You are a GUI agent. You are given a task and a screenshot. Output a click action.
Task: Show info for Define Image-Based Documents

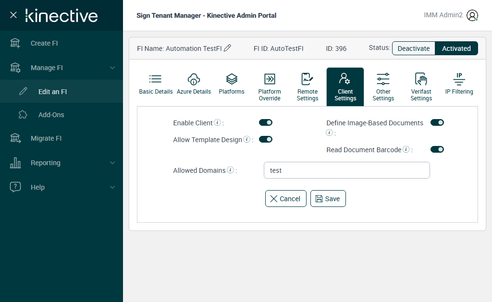(329, 133)
